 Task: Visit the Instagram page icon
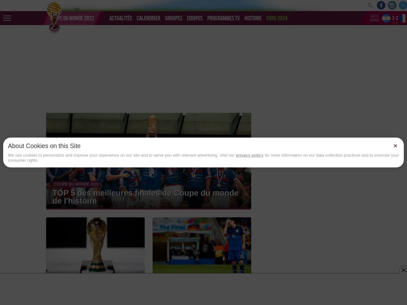click(x=392, y=5)
